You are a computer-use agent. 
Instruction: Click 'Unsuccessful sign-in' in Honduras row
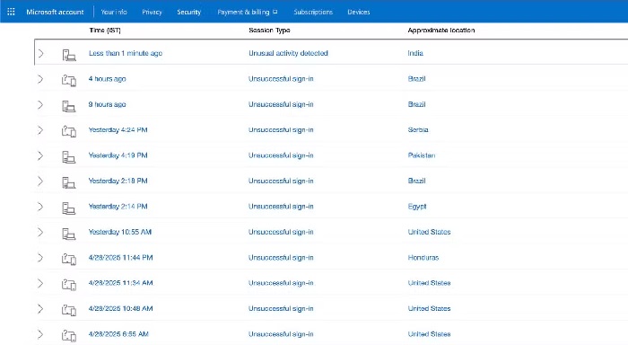pyautogui.click(x=281, y=258)
